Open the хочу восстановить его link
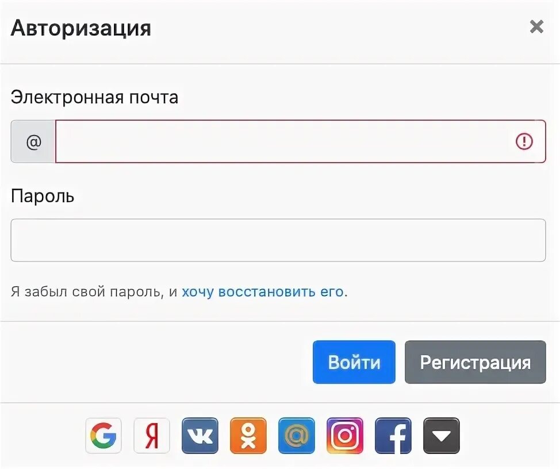The width and height of the screenshot is (560, 469). pyautogui.click(x=263, y=291)
